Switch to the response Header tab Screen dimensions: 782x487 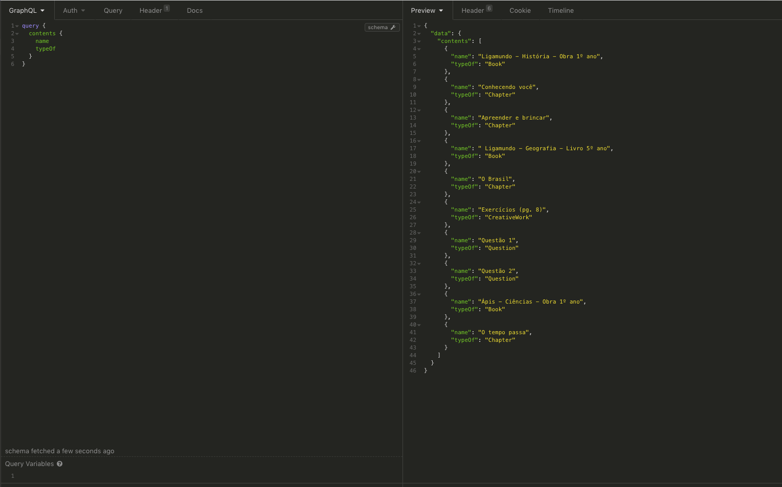coord(477,10)
